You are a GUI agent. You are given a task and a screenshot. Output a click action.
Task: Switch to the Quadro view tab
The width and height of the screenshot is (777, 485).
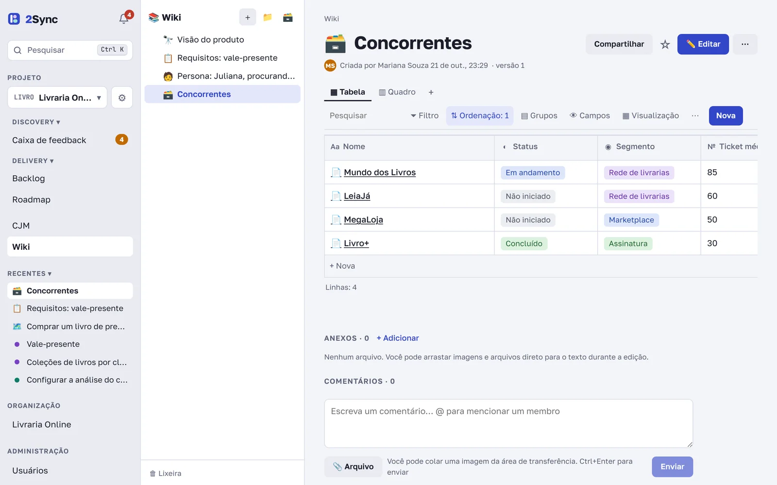click(397, 92)
